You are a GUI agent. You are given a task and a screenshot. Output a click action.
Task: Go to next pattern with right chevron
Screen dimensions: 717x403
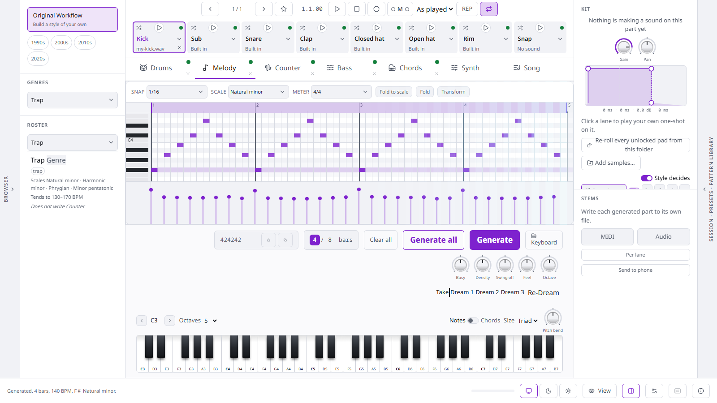[x=264, y=9]
